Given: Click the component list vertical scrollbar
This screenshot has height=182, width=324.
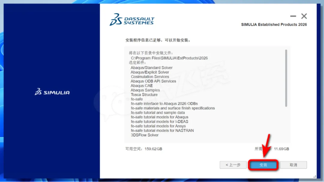Looking at the screenshot, I should [286, 78].
